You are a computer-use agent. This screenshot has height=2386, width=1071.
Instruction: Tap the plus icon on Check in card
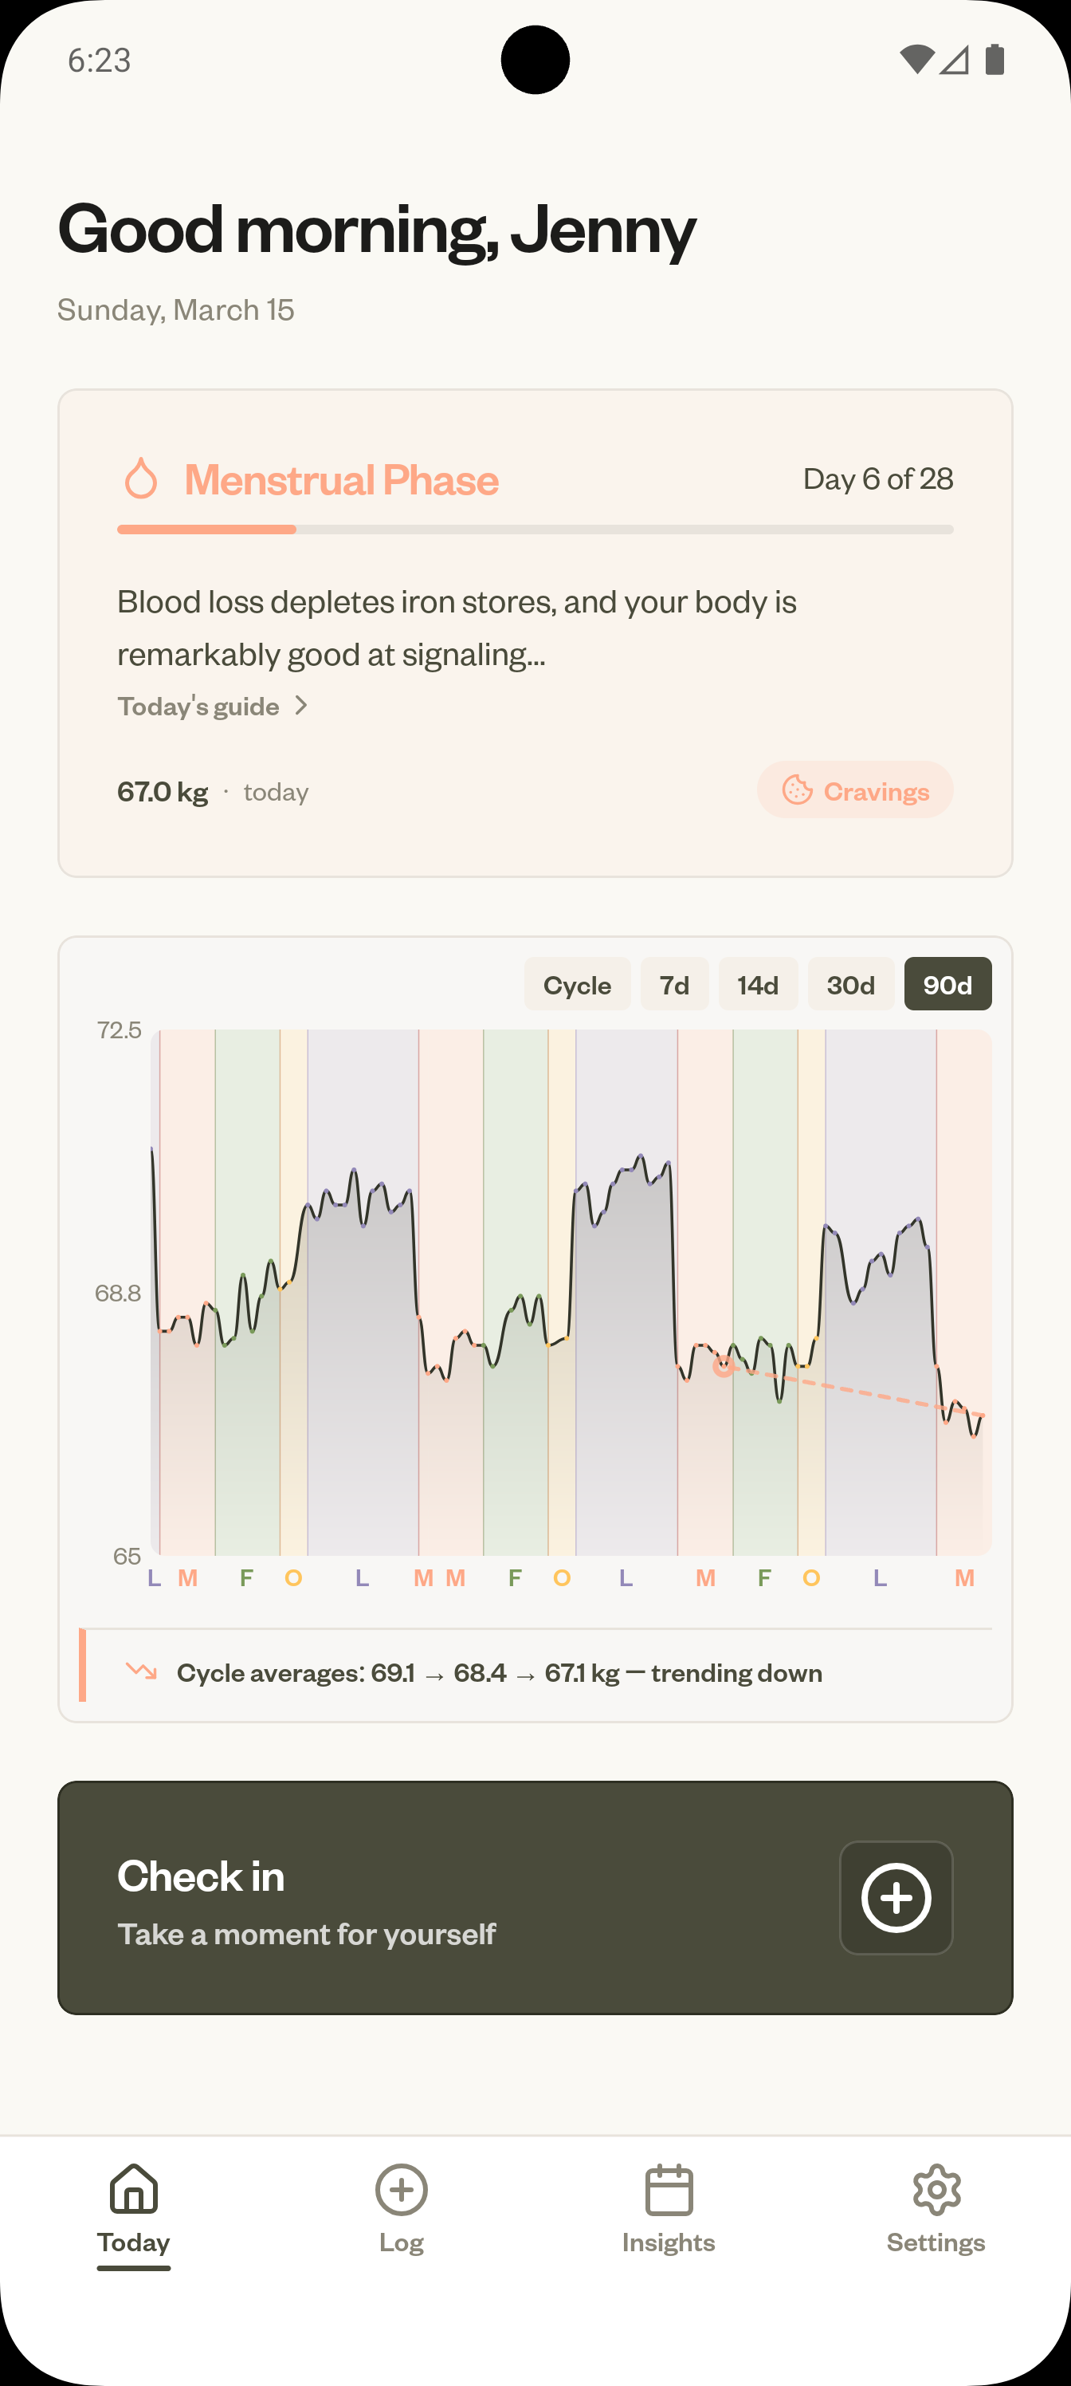[x=894, y=1897]
